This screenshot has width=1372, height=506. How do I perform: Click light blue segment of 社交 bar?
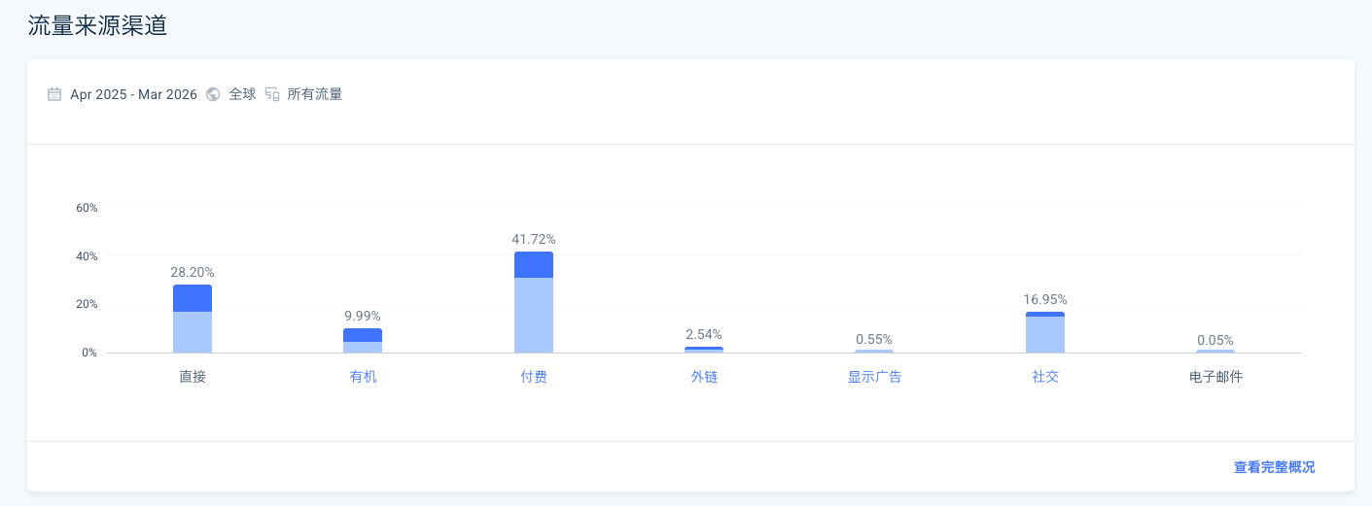1045,335
